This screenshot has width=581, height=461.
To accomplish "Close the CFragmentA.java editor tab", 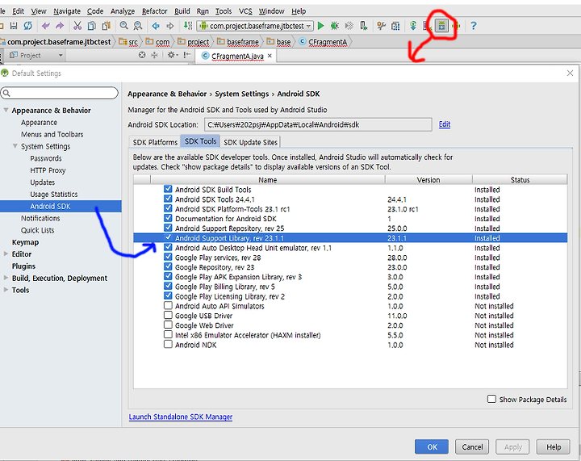I will (x=270, y=56).
